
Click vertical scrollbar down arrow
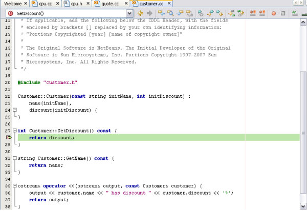303,206
